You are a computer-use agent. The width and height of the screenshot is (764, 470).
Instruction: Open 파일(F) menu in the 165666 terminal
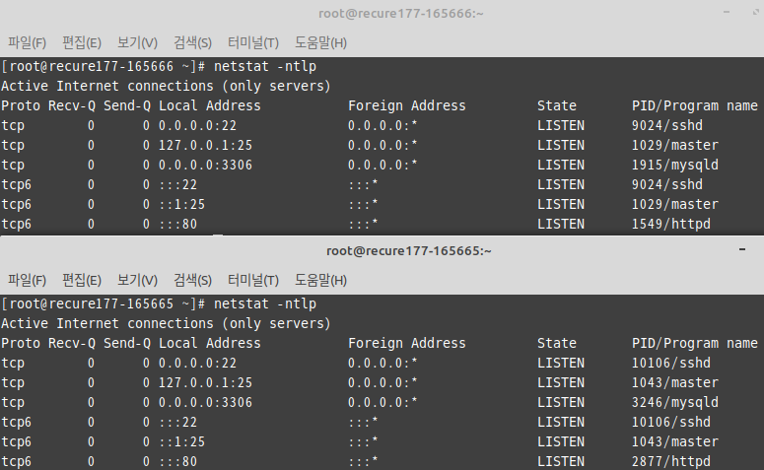[x=27, y=42]
